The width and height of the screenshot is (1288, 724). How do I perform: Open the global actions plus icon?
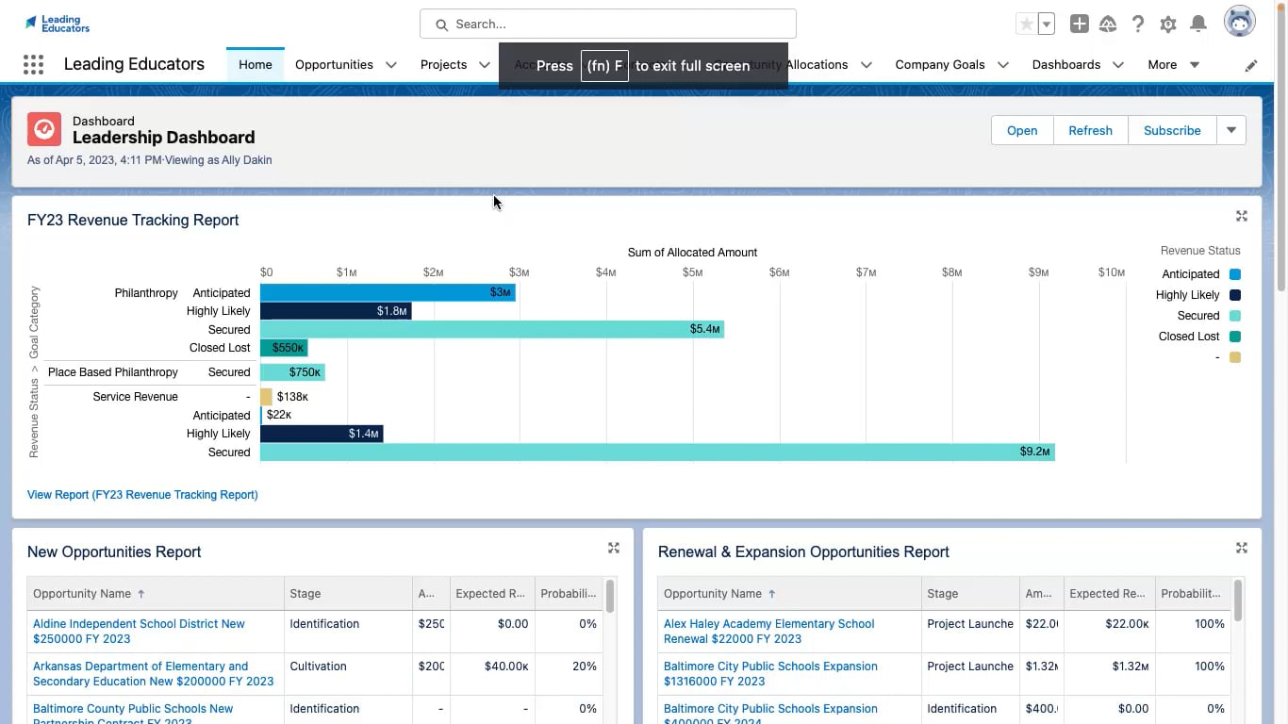[1079, 25]
